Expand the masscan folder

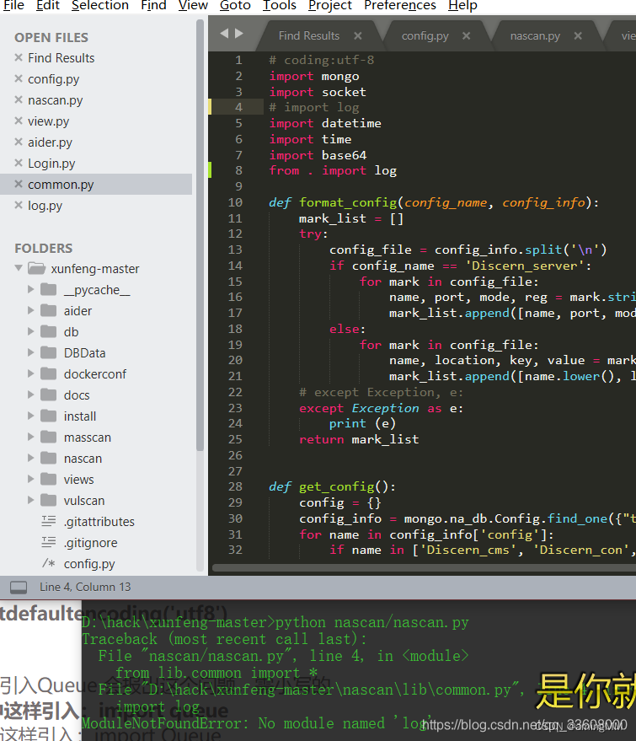coord(30,437)
